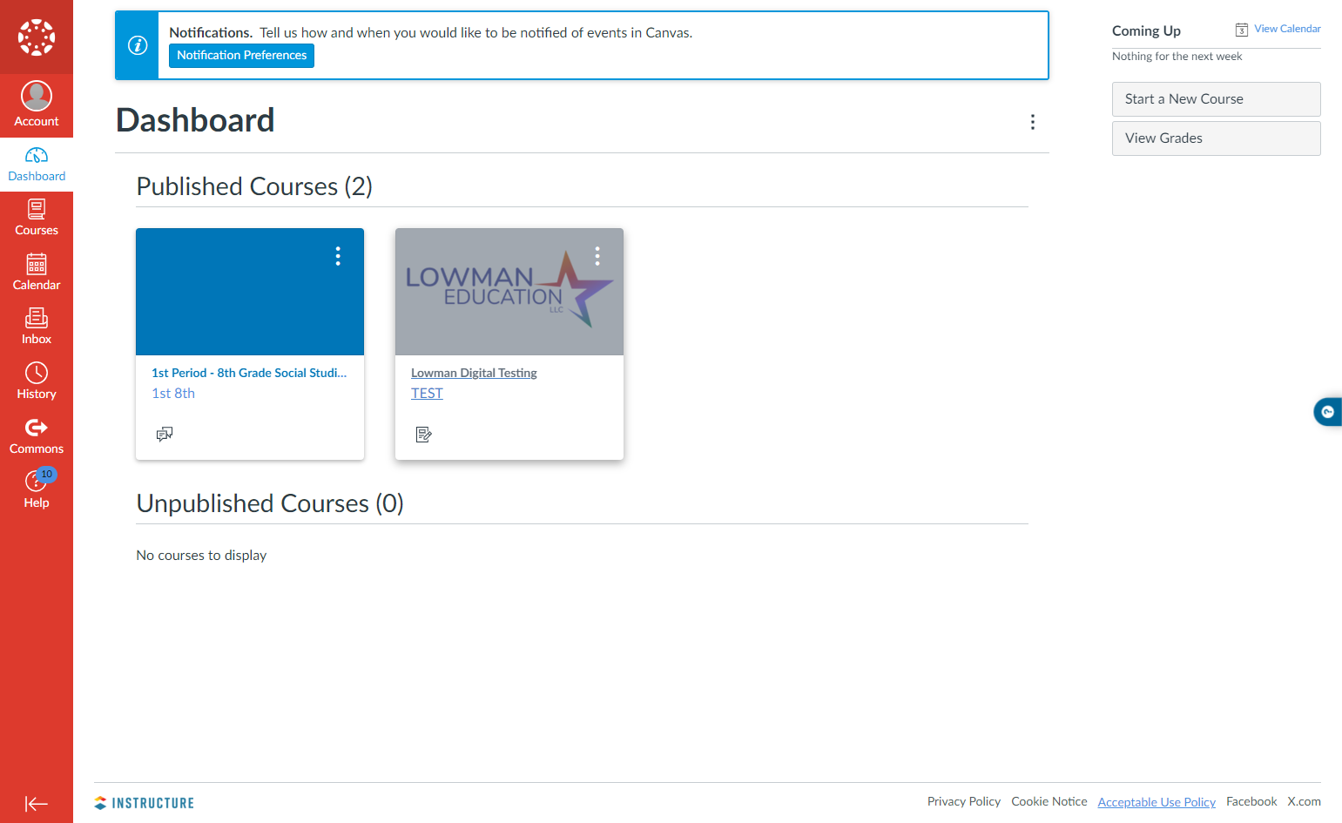Screen dimensions: 1342x823
Task: Open Commons from the sidebar
Action: (x=37, y=437)
